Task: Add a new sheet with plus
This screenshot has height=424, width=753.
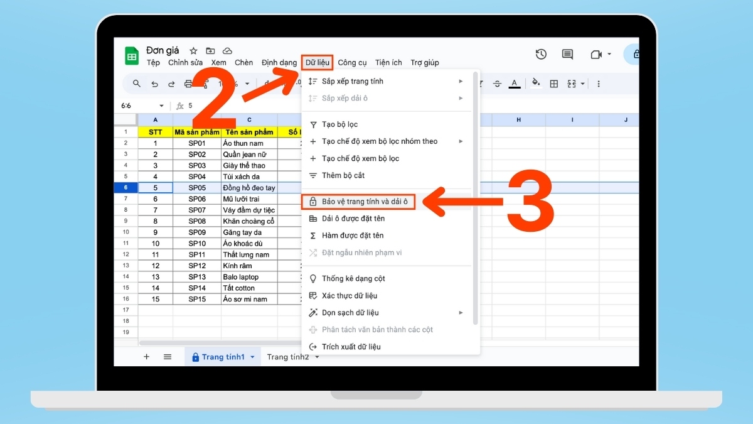Action: click(147, 356)
